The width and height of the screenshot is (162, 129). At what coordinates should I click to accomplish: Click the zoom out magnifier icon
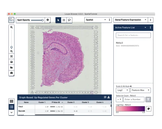tap(11, 51)
